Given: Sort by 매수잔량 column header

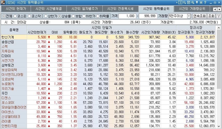Looking at the screenshot, I should coord(132,32).
